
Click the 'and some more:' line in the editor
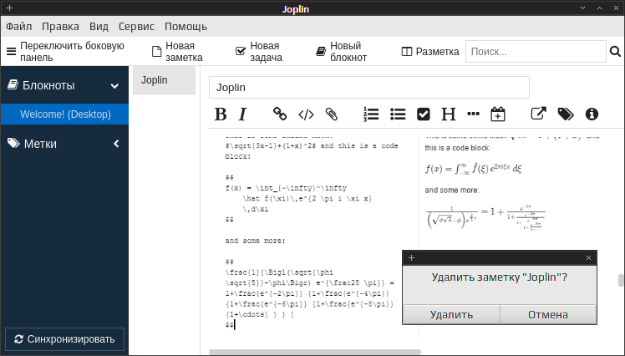tap(255, 241)
